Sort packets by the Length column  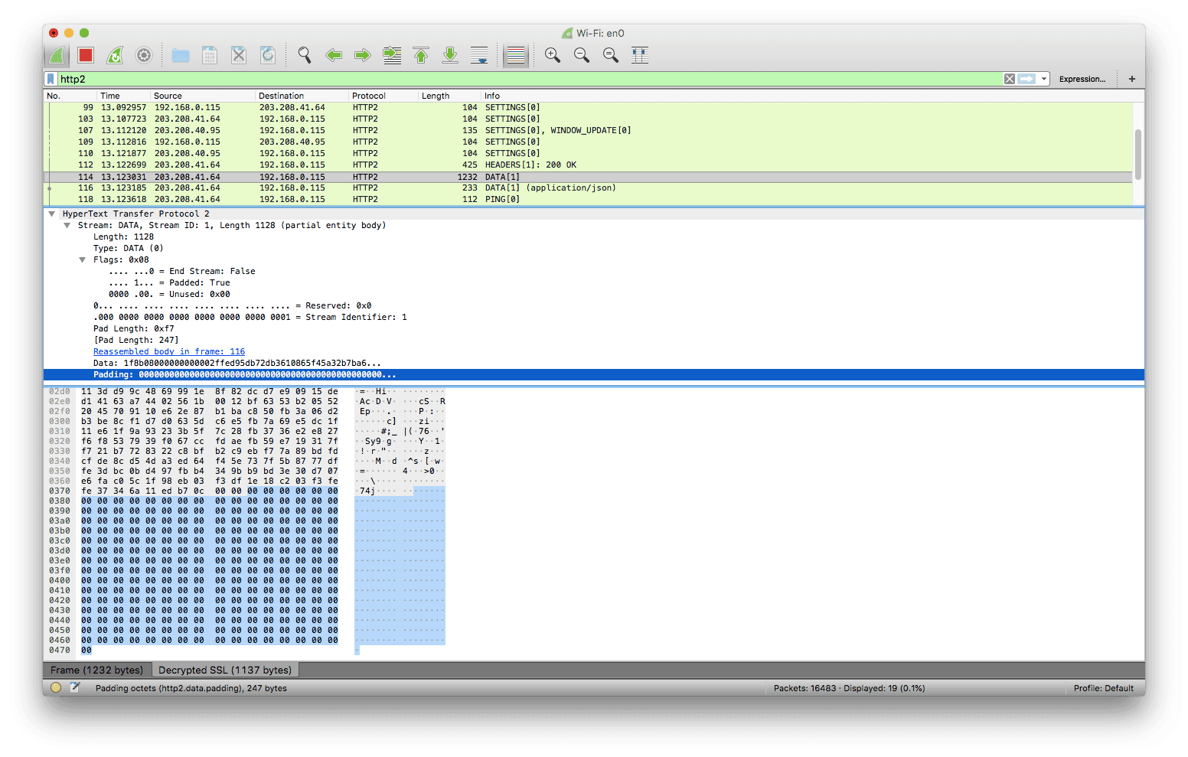click(449, 96)
